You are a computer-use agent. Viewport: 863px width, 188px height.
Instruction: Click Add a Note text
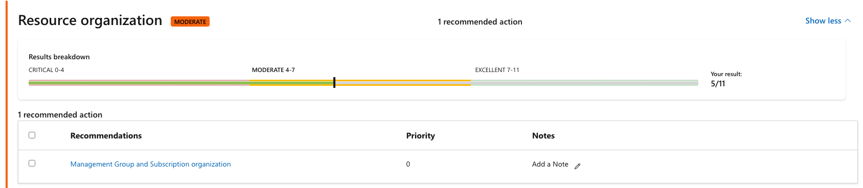(550, 164)
